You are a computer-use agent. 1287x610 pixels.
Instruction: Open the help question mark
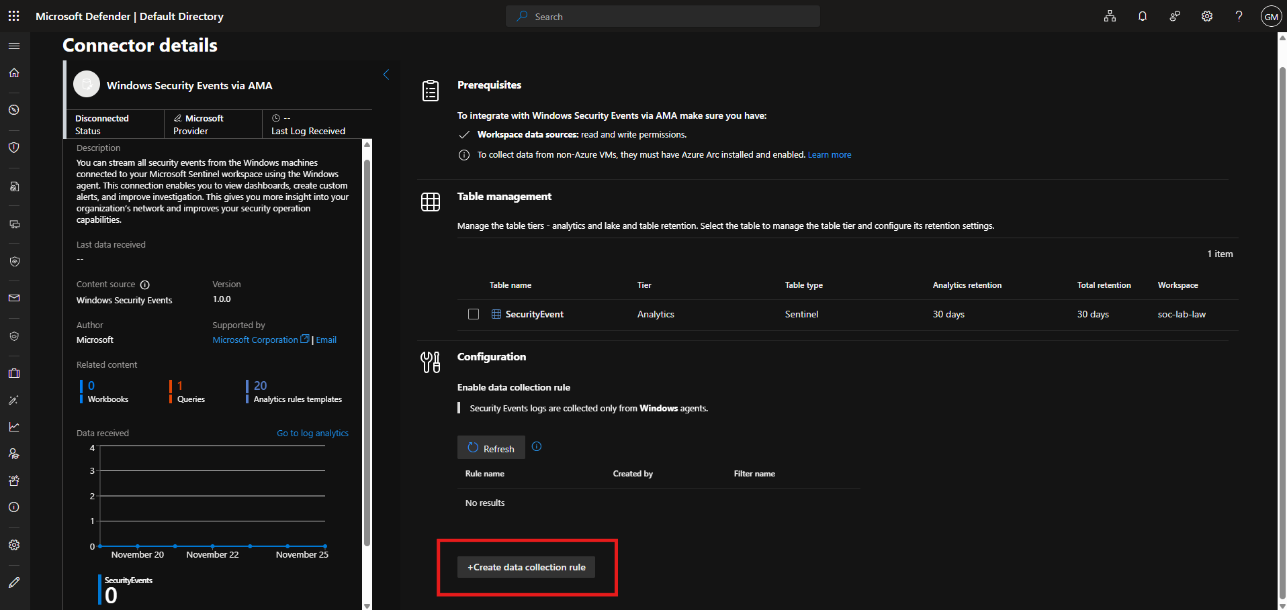tap(1239, 16)
